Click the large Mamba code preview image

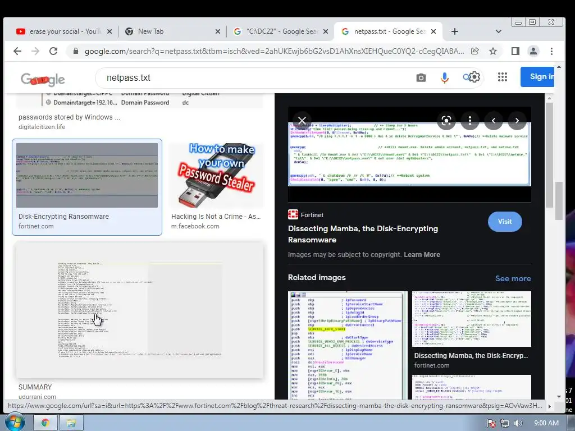(409, 154)
